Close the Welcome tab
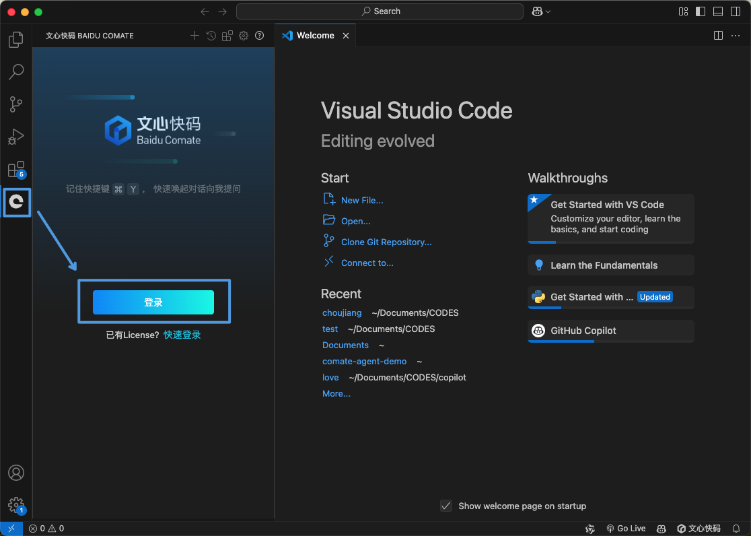Viewport: 751px width, 536px height. pyautogui.click(x=346, y=36)
